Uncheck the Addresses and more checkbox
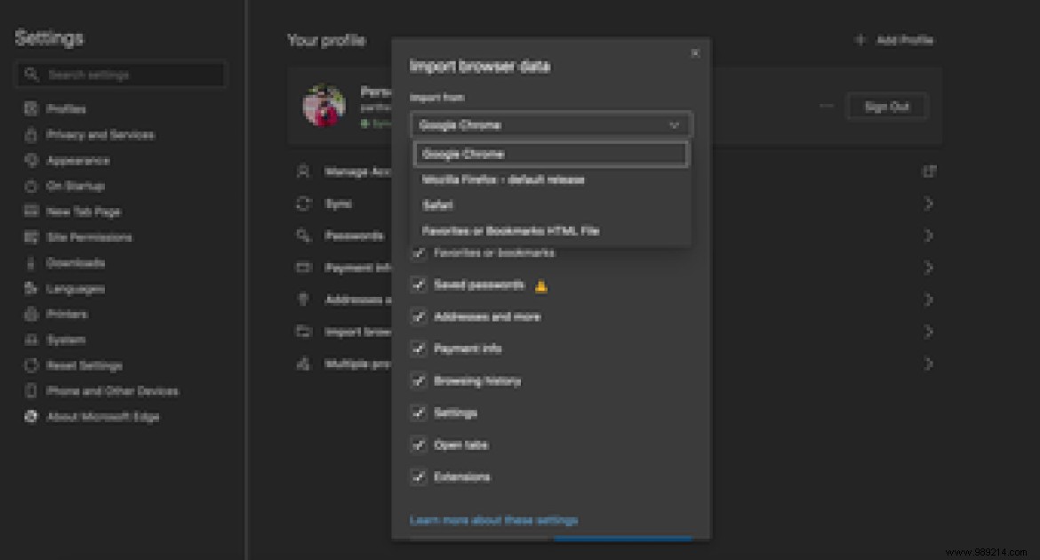The image size is (1040, 560). click(x=419, y=316)
